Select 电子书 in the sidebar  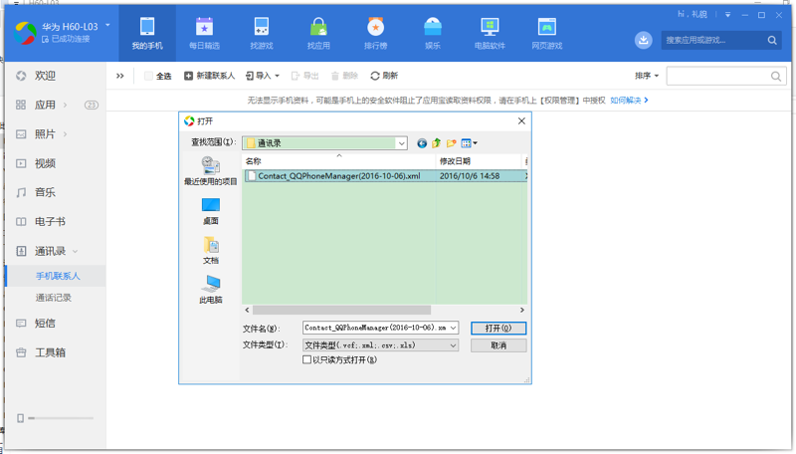tap(50, 222)
